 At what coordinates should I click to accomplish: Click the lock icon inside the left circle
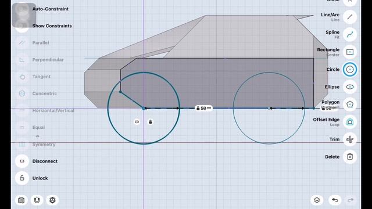[150, 122]
